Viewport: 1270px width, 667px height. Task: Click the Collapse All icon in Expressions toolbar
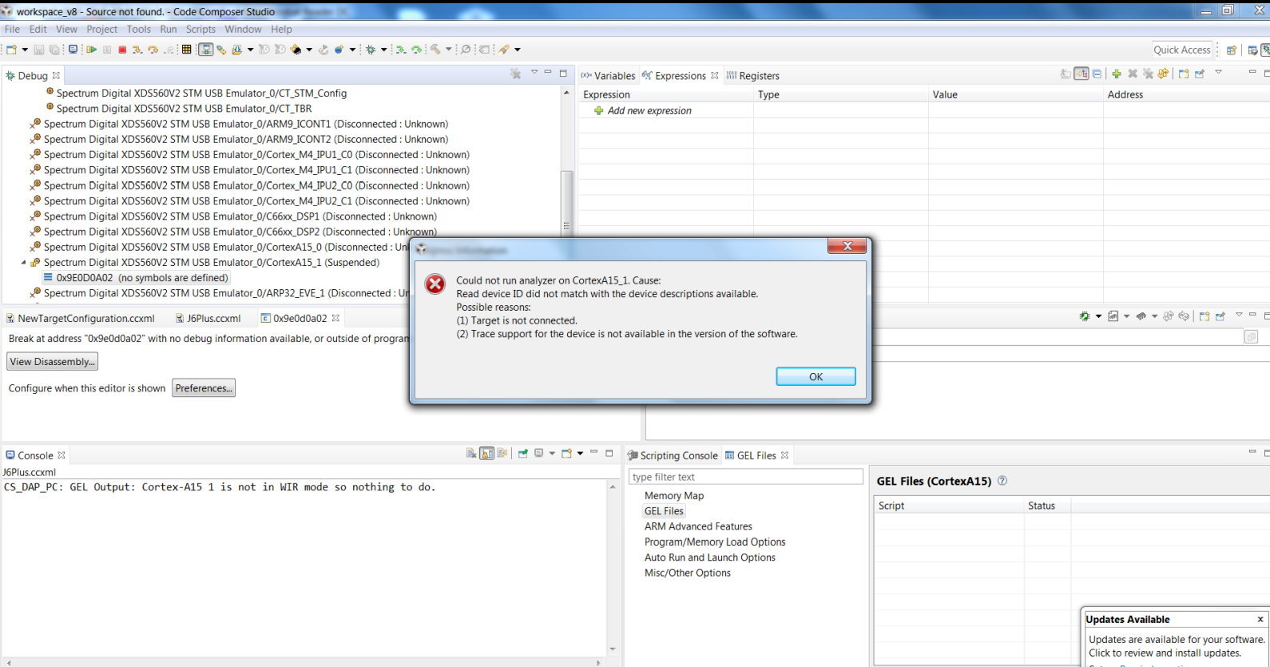[1097, 74]
